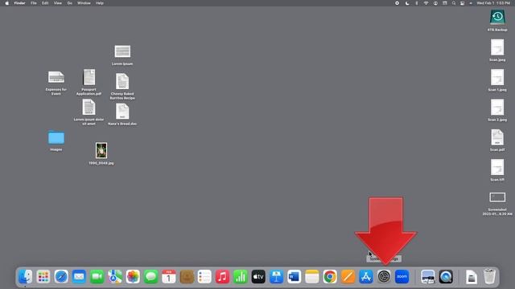Open Control Center from menu bar
The height and width of the screenshot is (289, 515).
462,3
